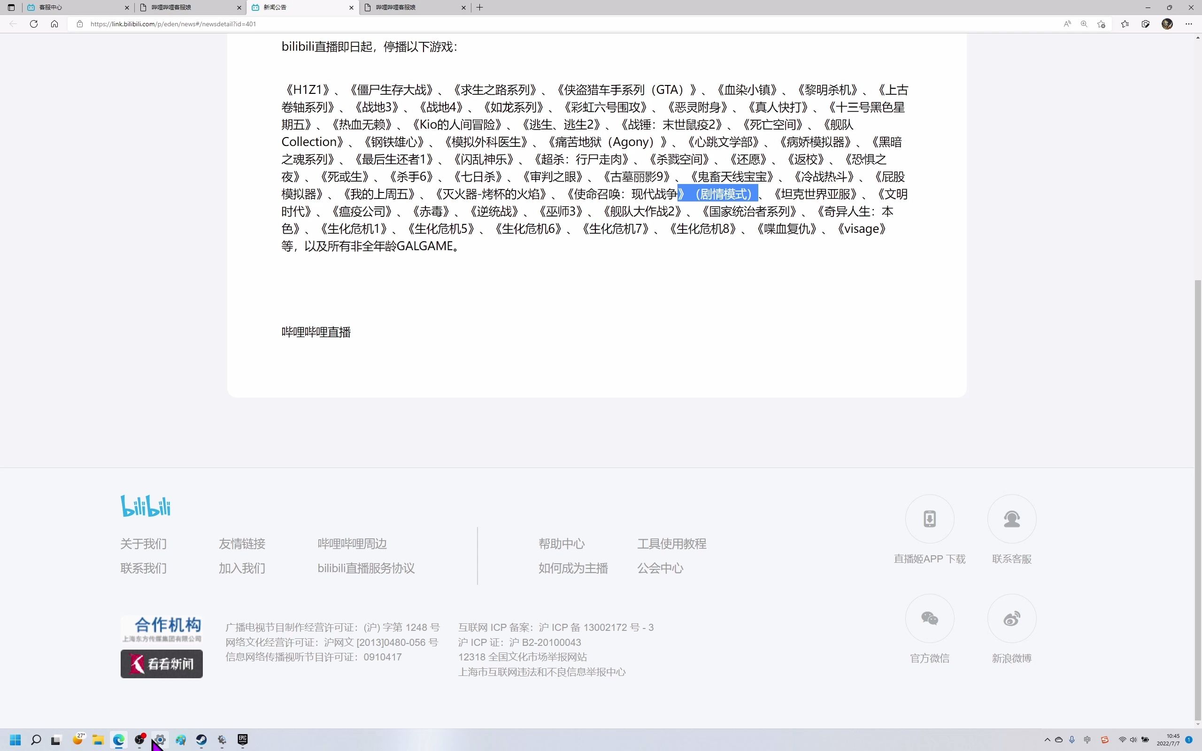Show hidden tray icons chevron

(1047, 740)
